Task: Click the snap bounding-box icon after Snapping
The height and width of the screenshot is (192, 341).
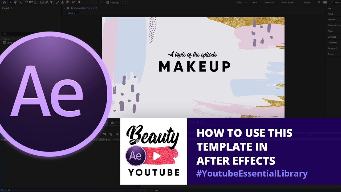Action: [127, 2]
